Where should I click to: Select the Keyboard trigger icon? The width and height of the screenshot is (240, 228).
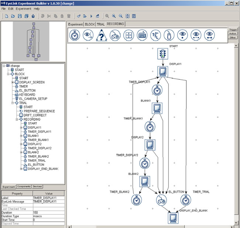[142, 35]
